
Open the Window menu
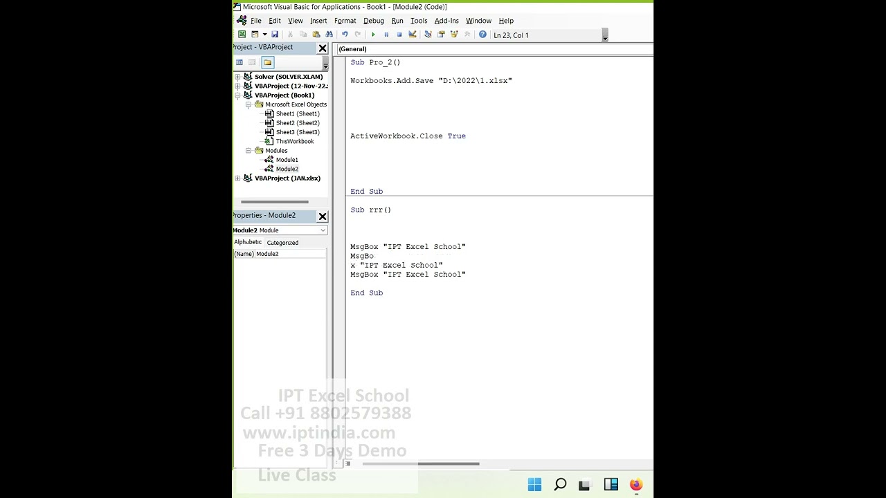(478, 21)
